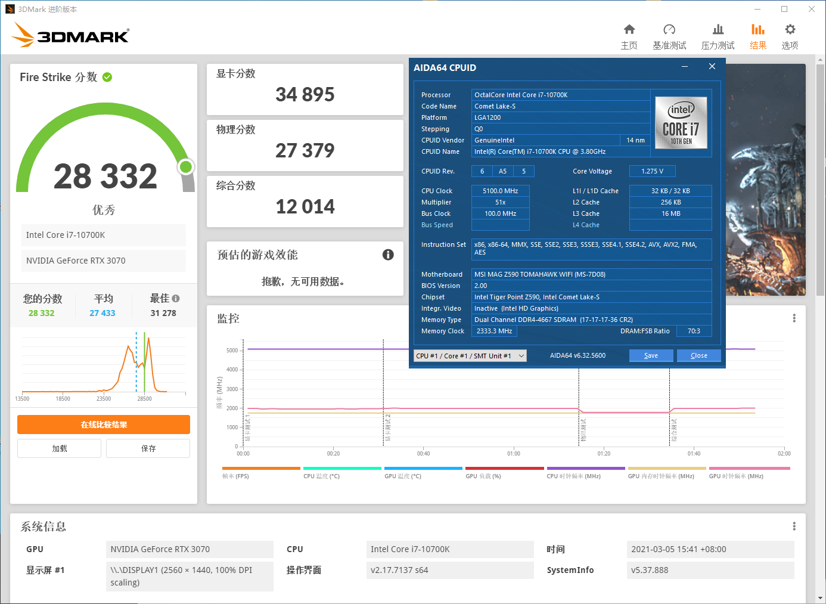Close AIDA64 CPUID window with X
This screenshot has width=826, height=604.
tap(712, 67)
